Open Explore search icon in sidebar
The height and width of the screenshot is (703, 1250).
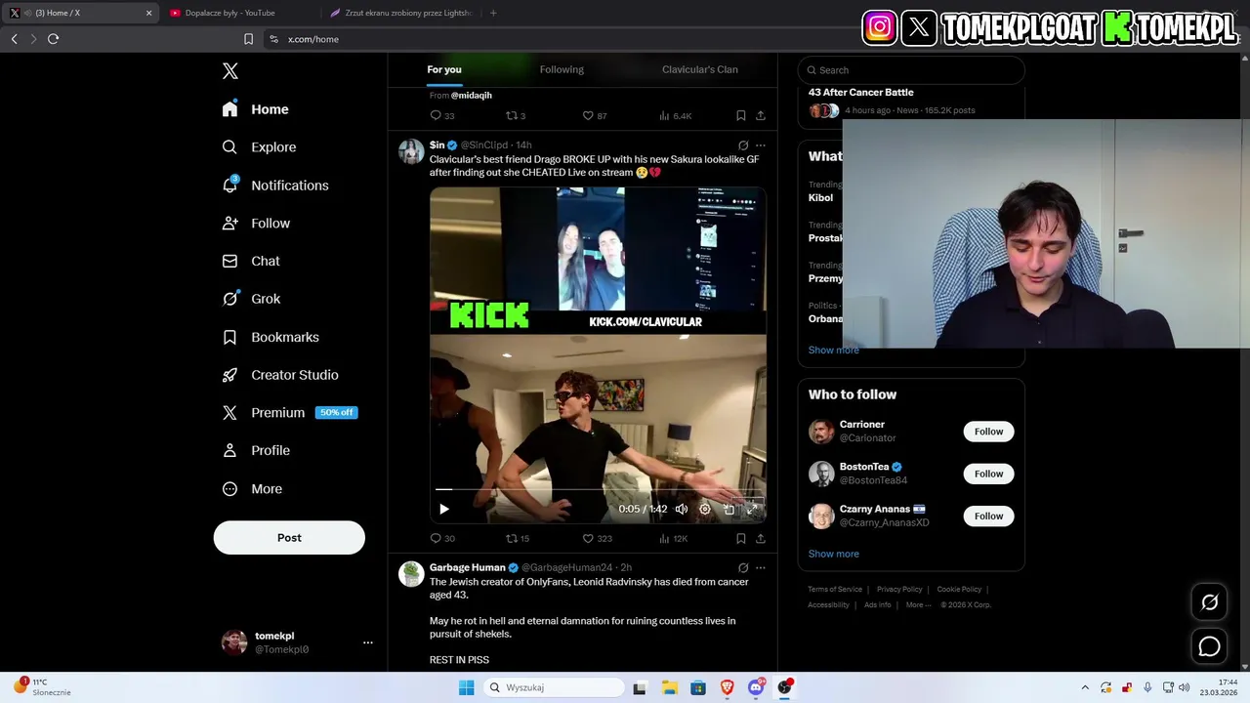point(229,147)
